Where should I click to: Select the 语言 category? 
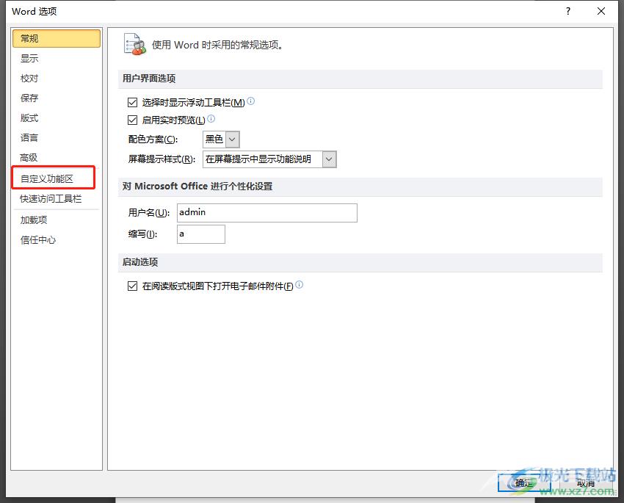point(56,138)
